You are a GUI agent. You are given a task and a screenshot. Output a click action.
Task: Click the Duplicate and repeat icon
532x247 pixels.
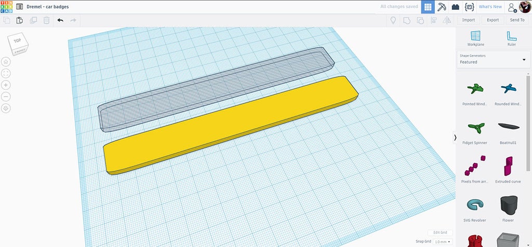tap(33, 20)
